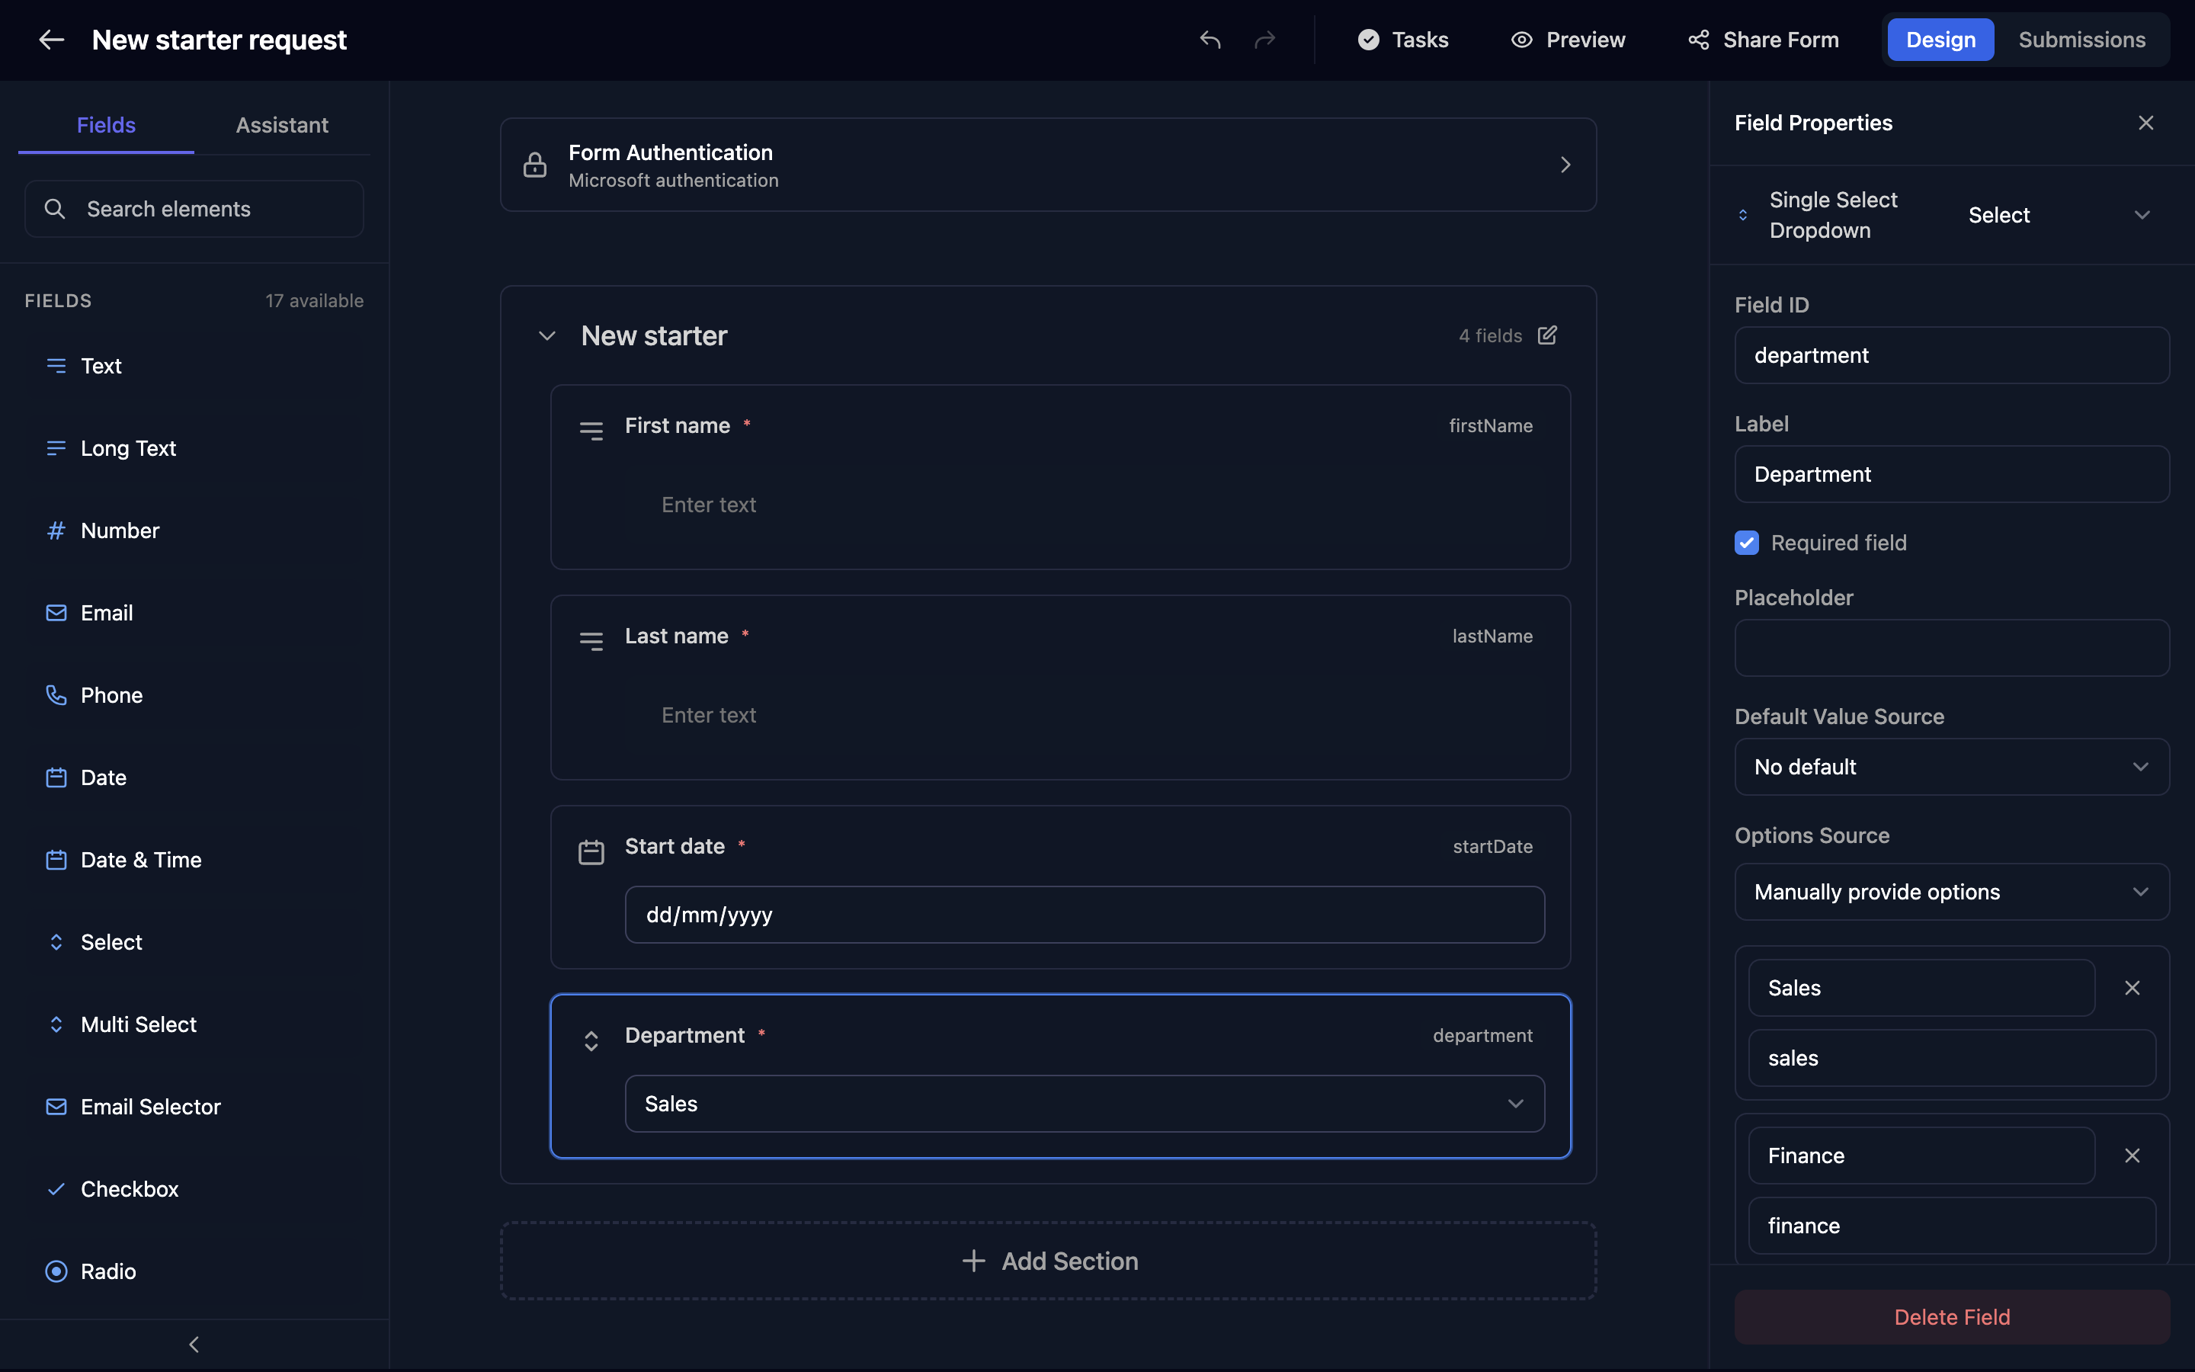Add a Phone field from the list
Viewport: 2195px width, 1372px height.
(195, 695)
